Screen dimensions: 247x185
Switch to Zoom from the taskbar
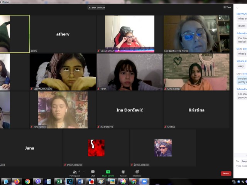(x=144, y=182)
